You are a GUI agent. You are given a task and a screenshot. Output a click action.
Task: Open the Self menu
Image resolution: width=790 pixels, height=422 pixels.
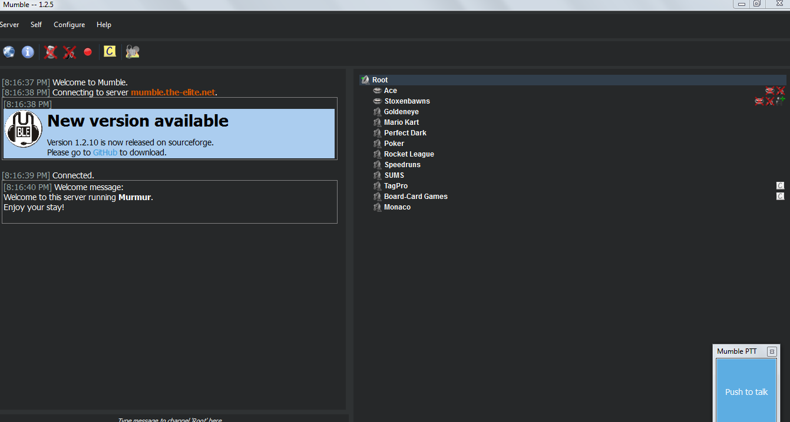tap(36, 25)
